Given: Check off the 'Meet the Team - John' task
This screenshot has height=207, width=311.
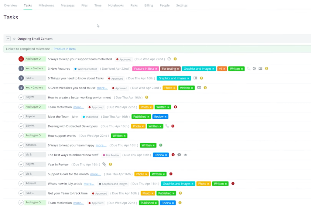Looking at the screenshot, I should click(21, 116).
